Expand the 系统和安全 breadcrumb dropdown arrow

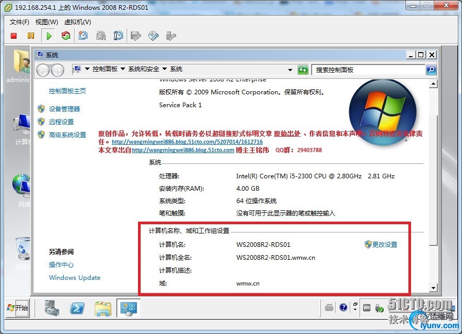click(164, 69)
